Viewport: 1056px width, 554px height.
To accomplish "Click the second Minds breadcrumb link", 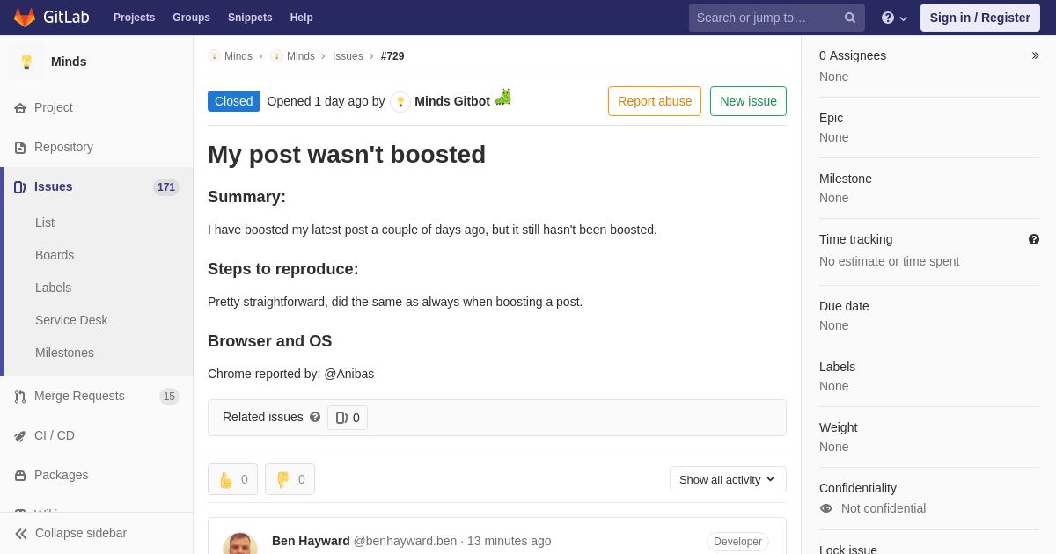I will [x=301, y=56].
